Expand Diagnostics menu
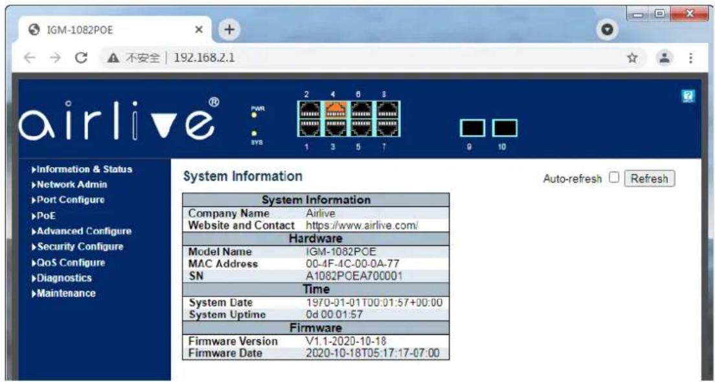 coord(62,278)
